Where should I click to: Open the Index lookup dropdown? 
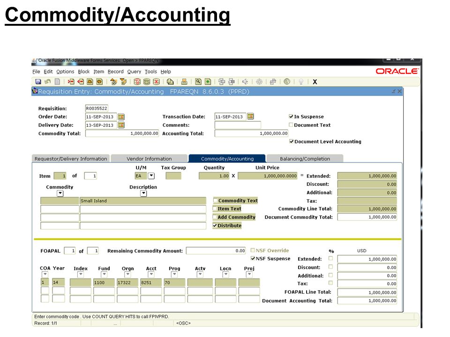81,275
